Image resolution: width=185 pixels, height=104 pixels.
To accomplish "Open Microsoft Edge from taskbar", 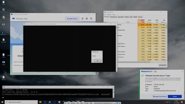I will pos(45,102).
